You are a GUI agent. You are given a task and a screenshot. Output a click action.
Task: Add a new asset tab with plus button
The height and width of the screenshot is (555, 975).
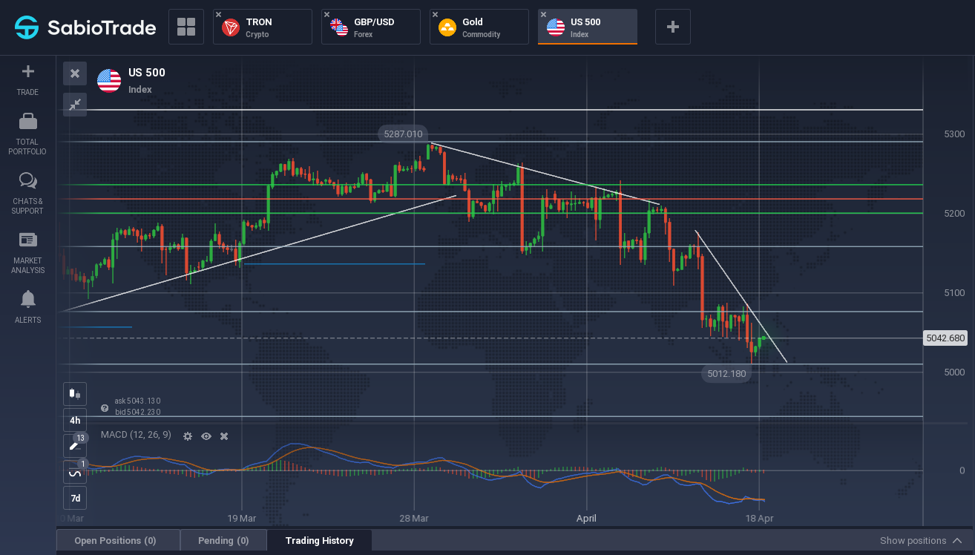click(x=673, y=27)
